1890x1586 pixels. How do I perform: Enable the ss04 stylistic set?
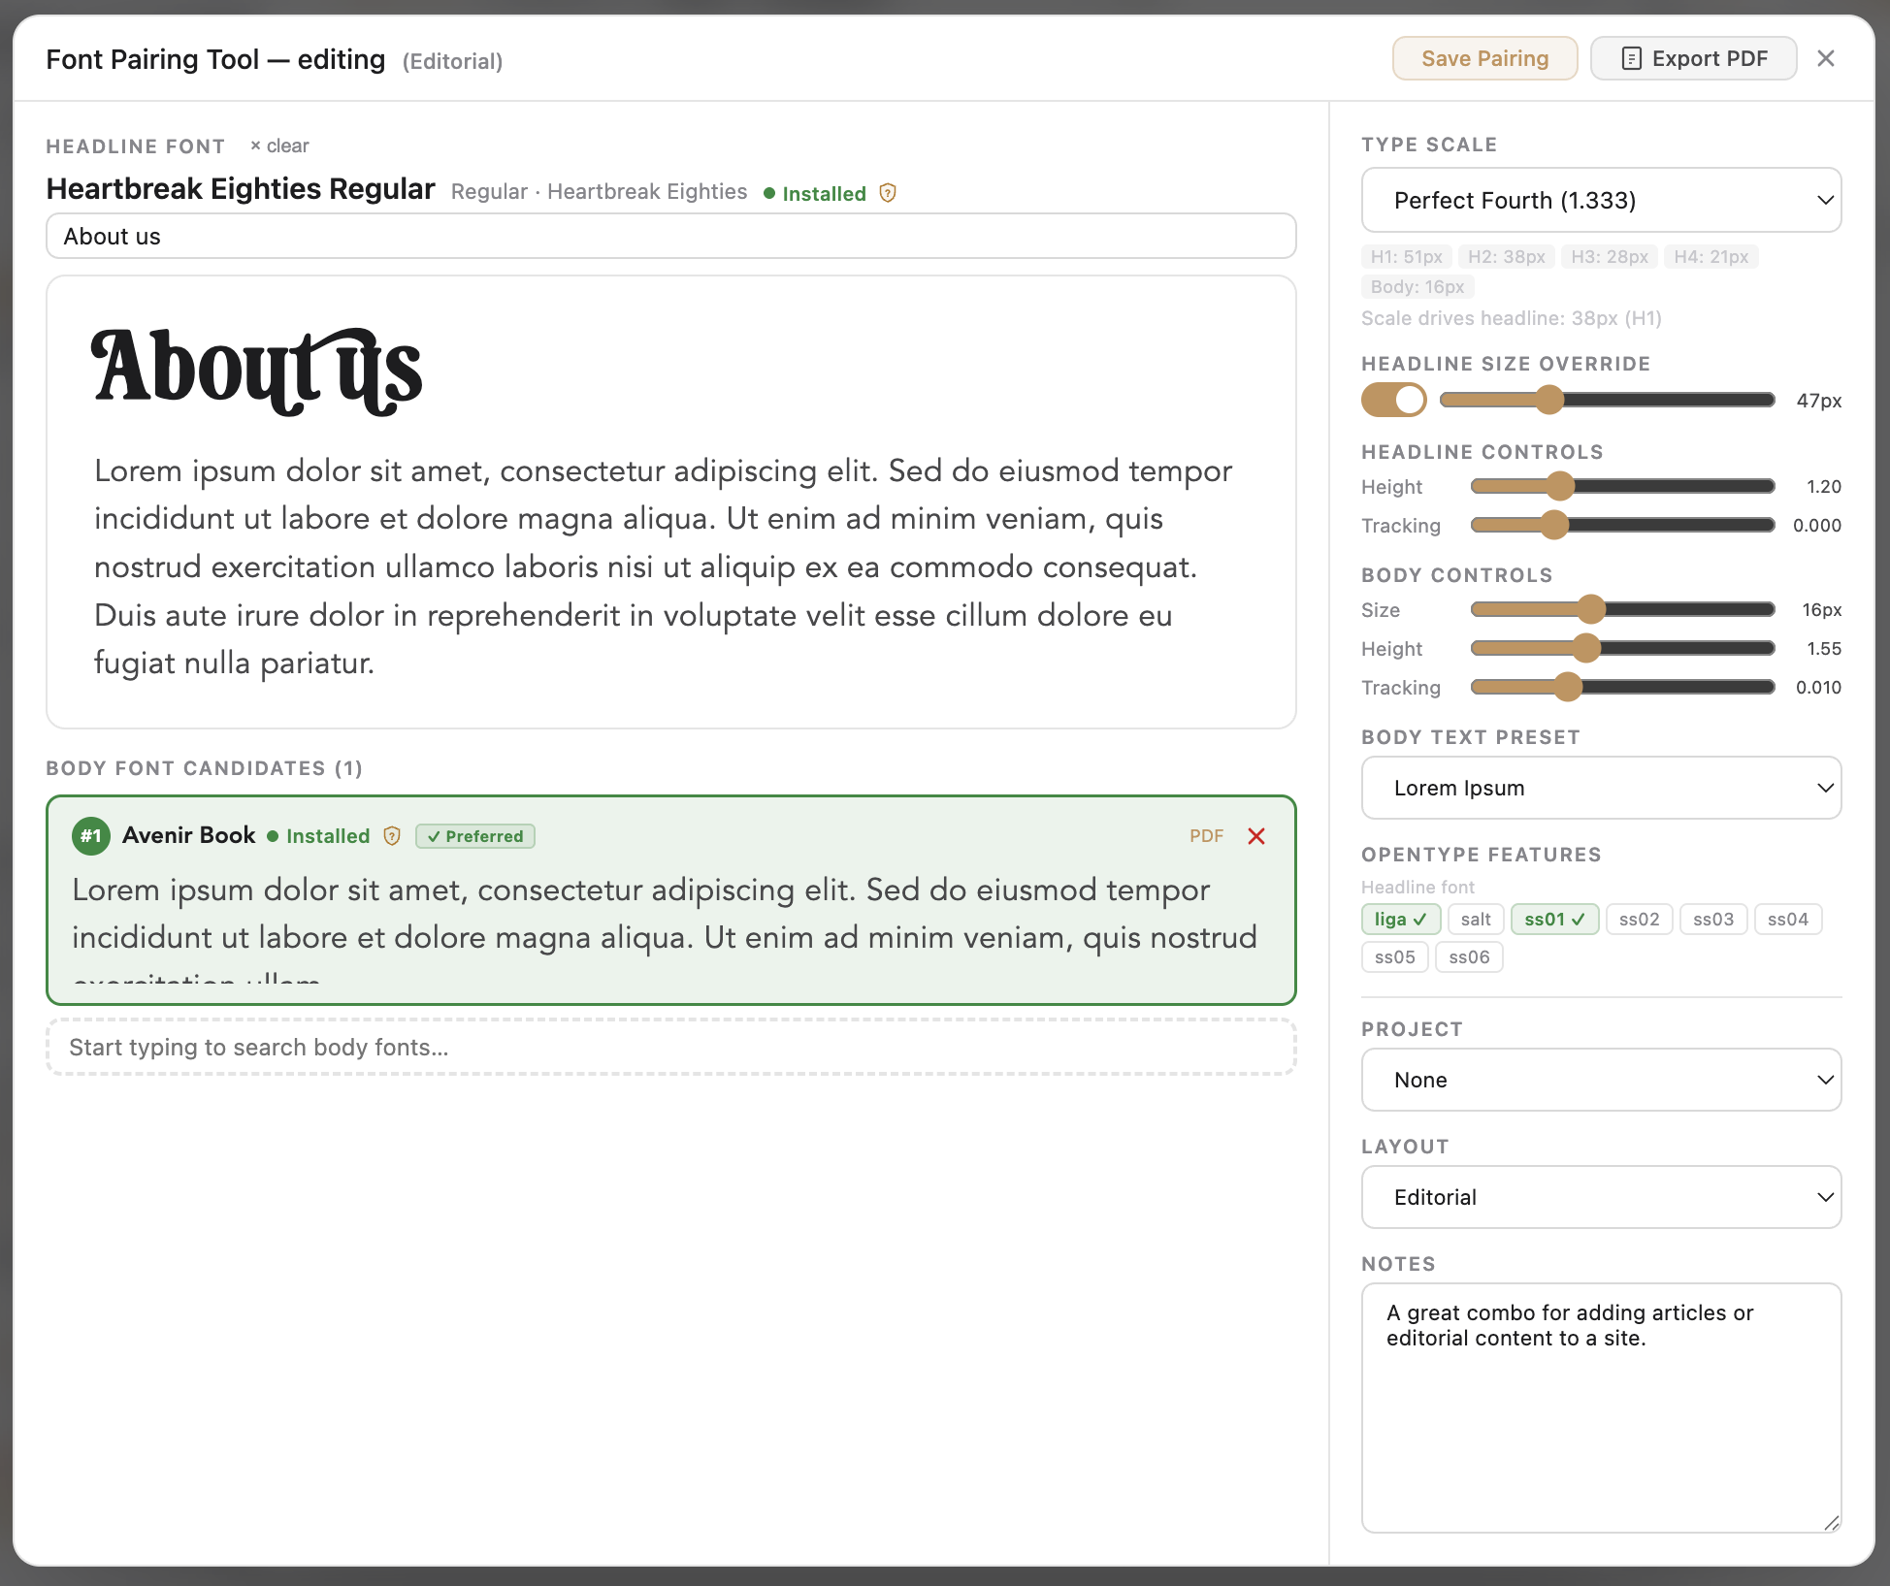(1788, 919)
